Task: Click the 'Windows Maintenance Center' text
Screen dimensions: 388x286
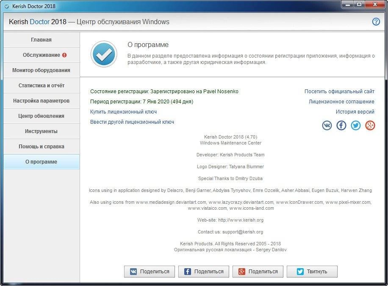Action: pos(230,143)
